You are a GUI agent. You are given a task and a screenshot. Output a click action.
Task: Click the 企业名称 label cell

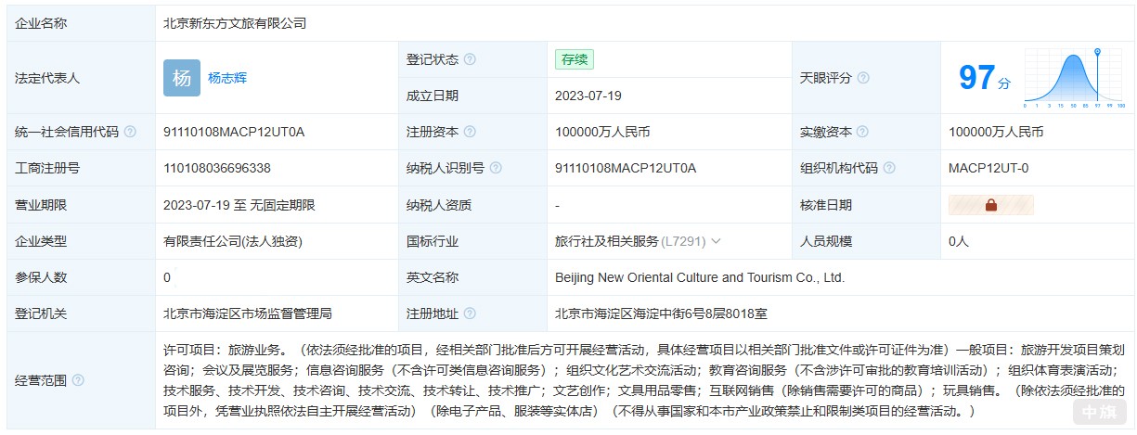(x=81, y=23)
